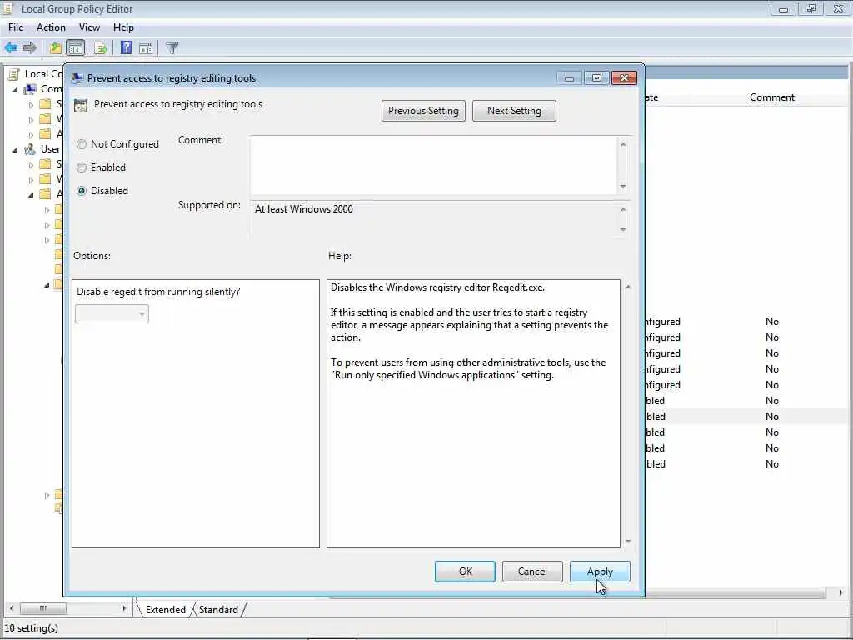Screen dimensions: 853x640
Task: Click the Apply button
Action: [x=600, y=572]
